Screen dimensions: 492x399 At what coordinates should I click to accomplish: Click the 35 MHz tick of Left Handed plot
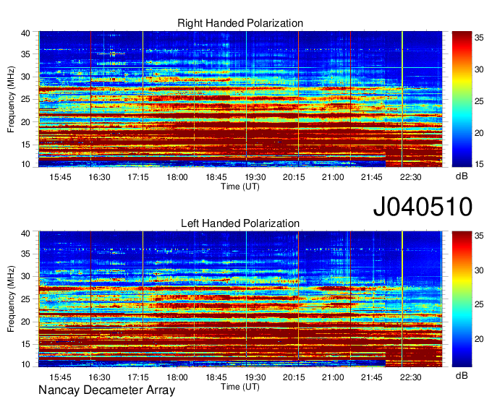(x=25, y=254)
